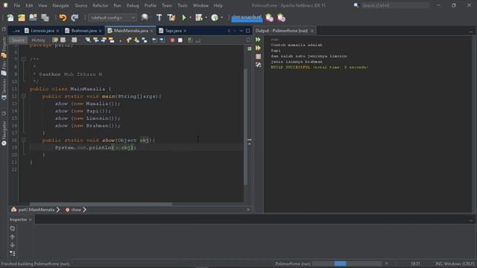Move up arrow in Inspector panel
Viewport: 477px width, 268px height.
pyautogui.click(x=13, y=237)
